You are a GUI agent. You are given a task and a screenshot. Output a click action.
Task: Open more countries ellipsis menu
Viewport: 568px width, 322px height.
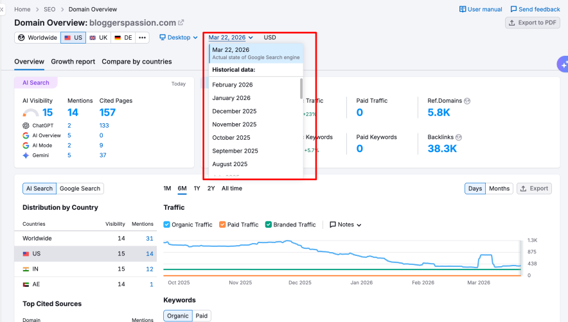[x=143, y=38]
